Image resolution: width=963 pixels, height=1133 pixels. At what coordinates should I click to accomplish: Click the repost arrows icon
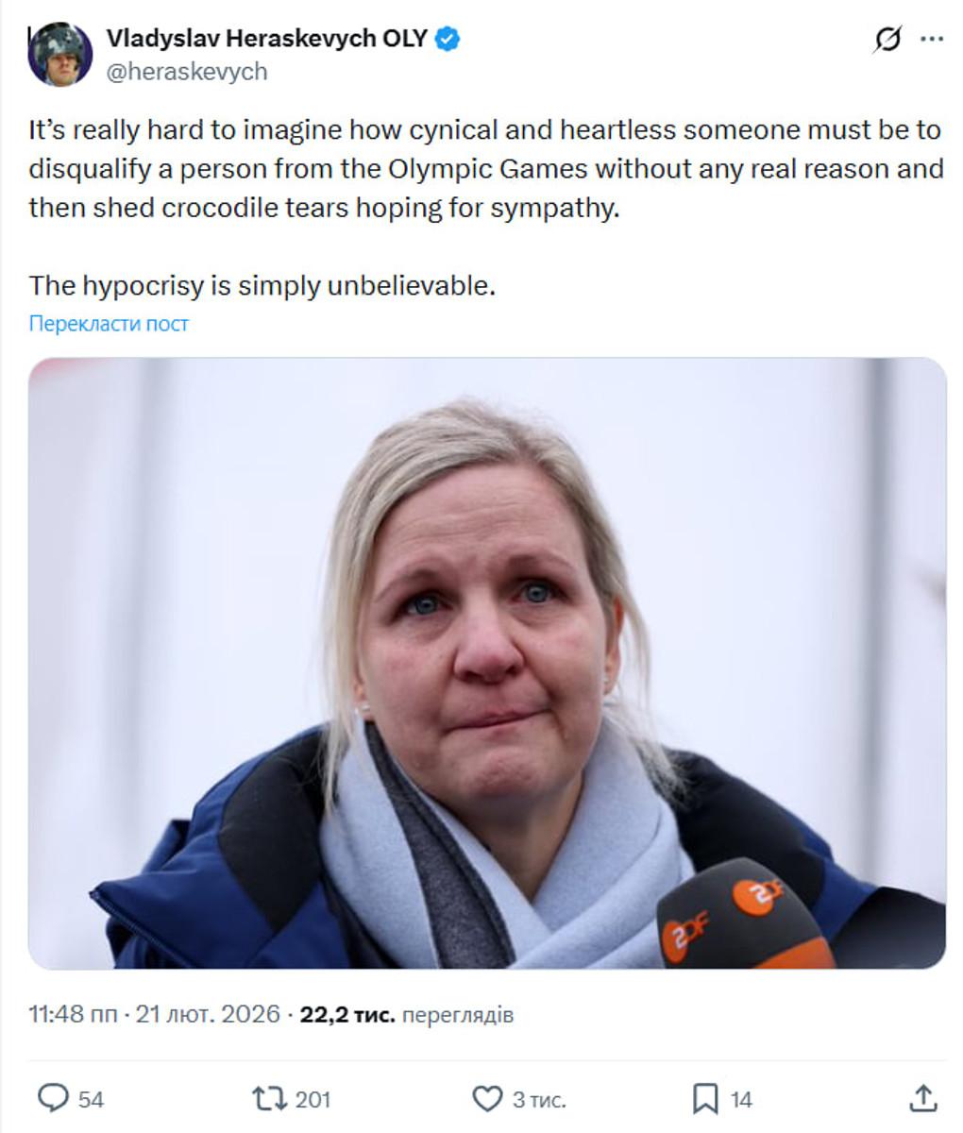coord(269,1098)
